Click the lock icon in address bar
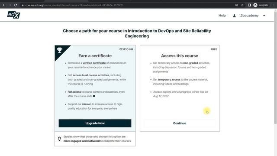The height and width of the screenshot is (156, 277). (x=23, y=5)
